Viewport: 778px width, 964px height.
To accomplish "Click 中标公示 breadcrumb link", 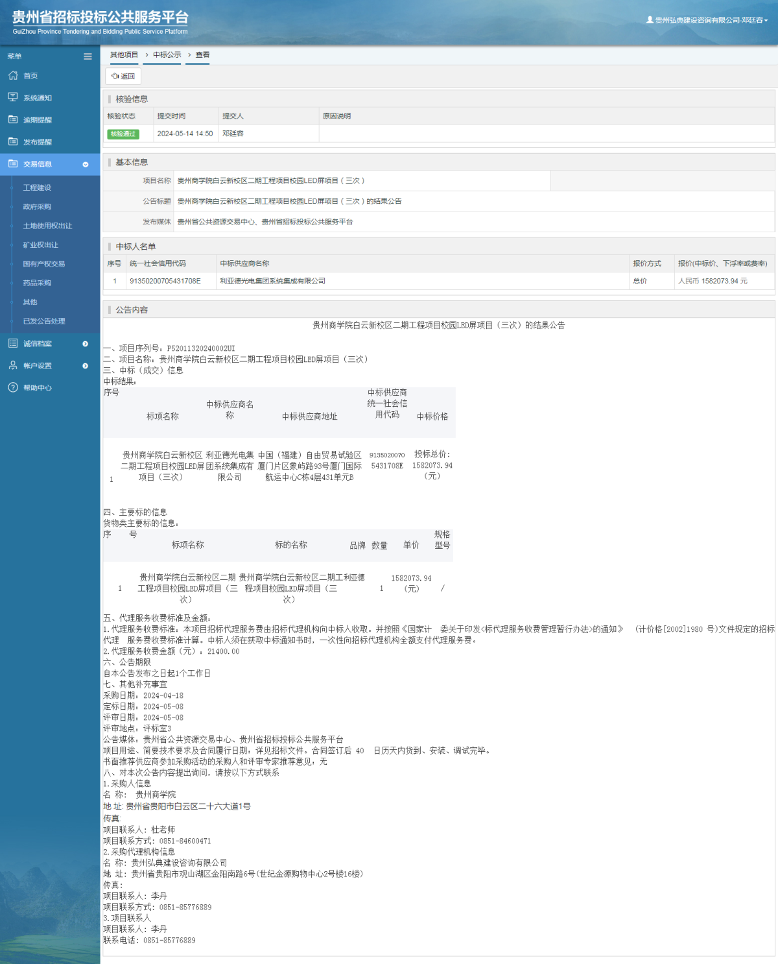I will tap(167, 54).
